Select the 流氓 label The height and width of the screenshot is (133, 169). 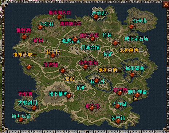tap(69, 79)
